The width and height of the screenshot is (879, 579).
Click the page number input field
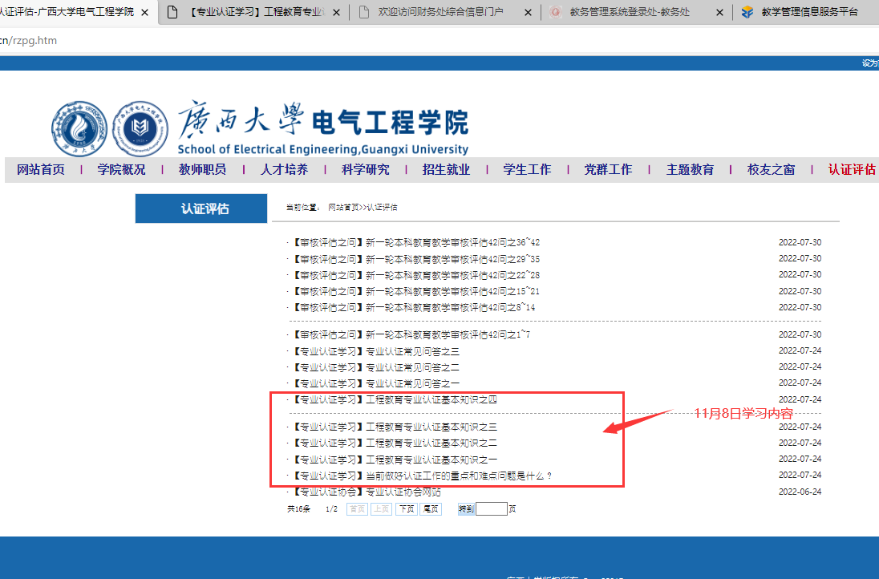point(491,508)
